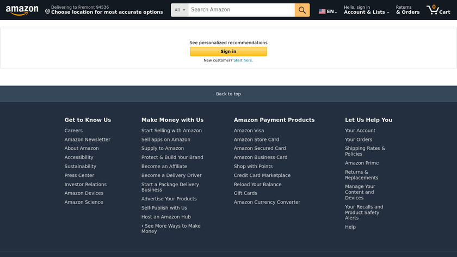
Task: Open Amazon Visa link
Action: pyautogui.click(x=249, y=131)
